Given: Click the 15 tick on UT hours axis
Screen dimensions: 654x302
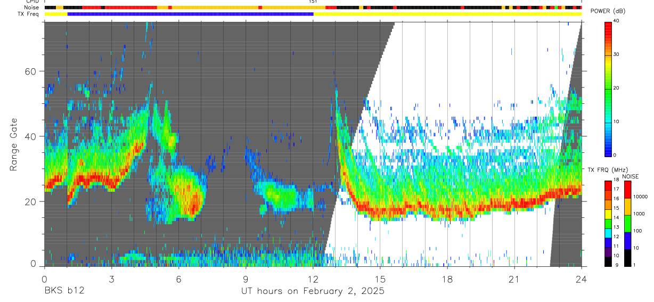Looking at the screenshot, I should [380, 279].
